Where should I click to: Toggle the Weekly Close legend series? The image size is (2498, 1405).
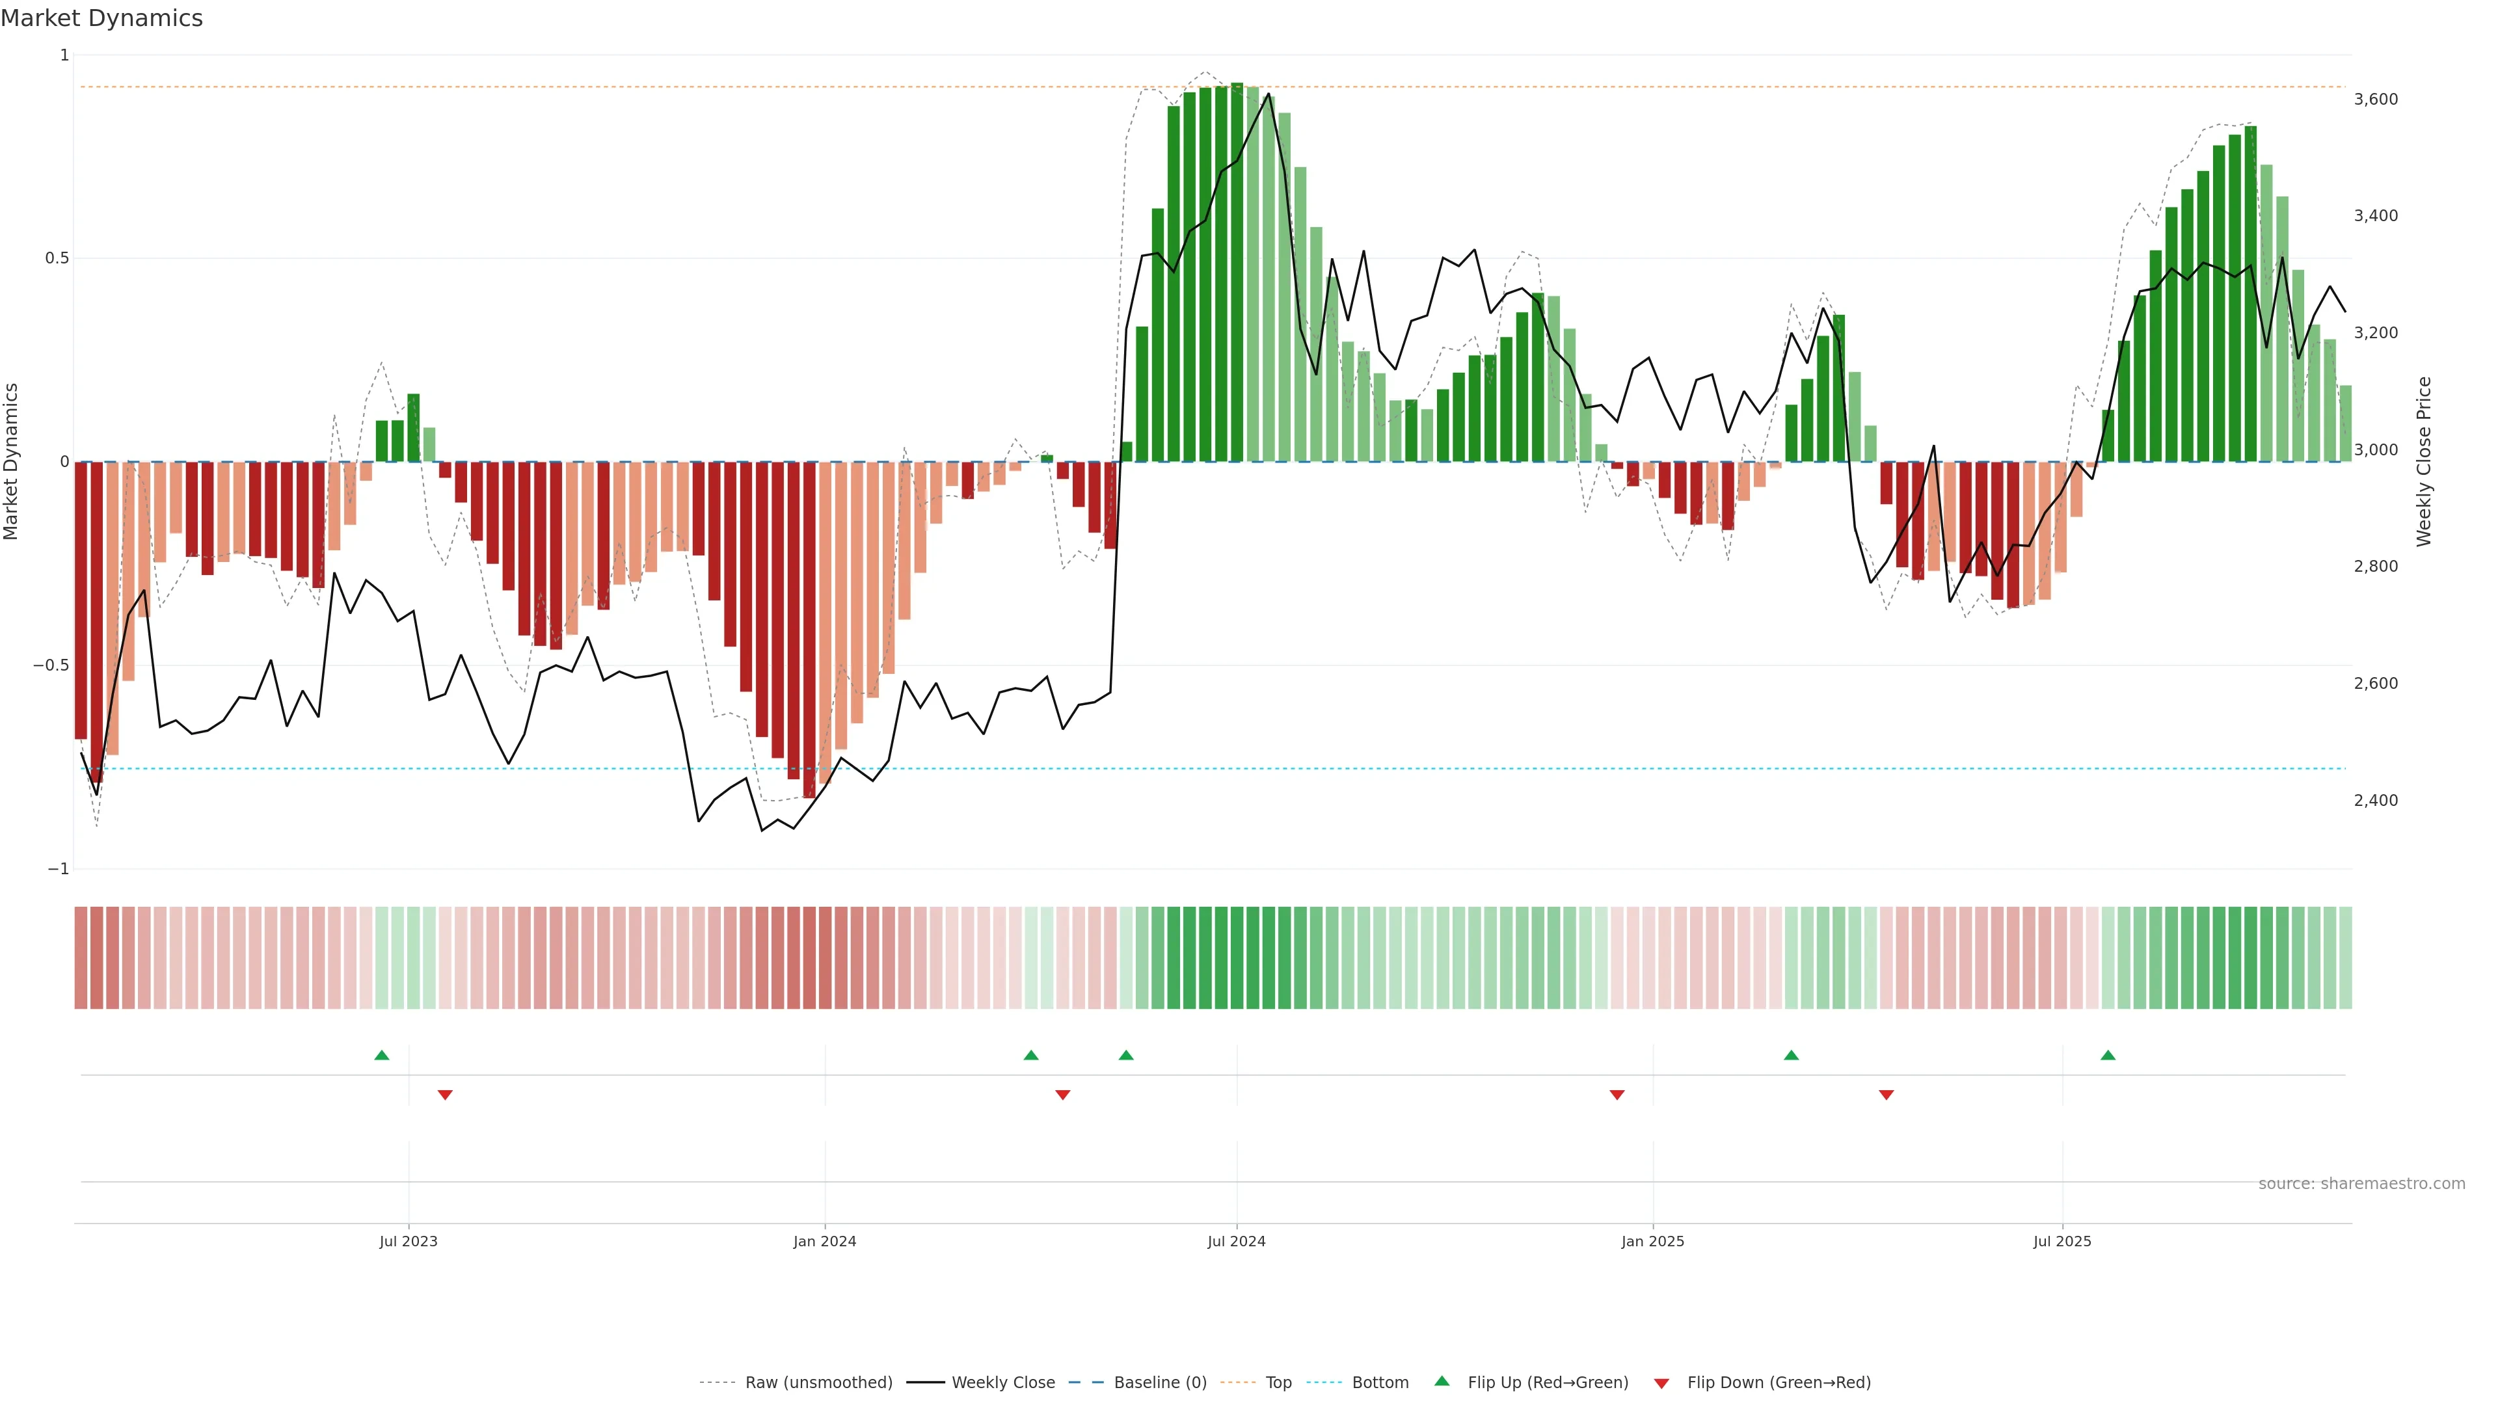1002,1383
